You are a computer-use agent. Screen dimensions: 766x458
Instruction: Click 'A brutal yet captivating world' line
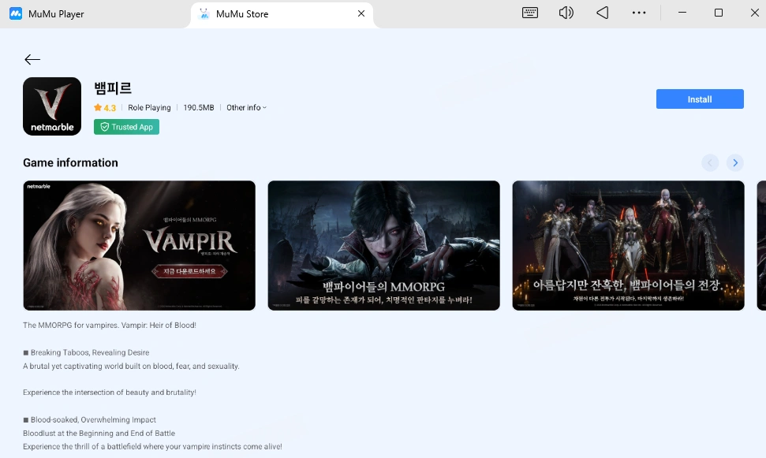tap(131, 367)
